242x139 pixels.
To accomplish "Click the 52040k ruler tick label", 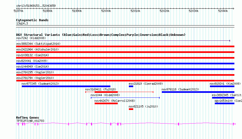I will (223, 11).
